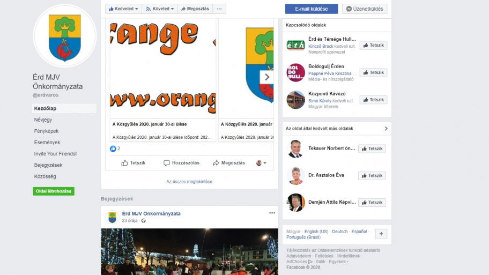Select the commenting-as profile dropdown on the post
The height and width of the screenshot is (275, 489).
[x=261, y=163]
